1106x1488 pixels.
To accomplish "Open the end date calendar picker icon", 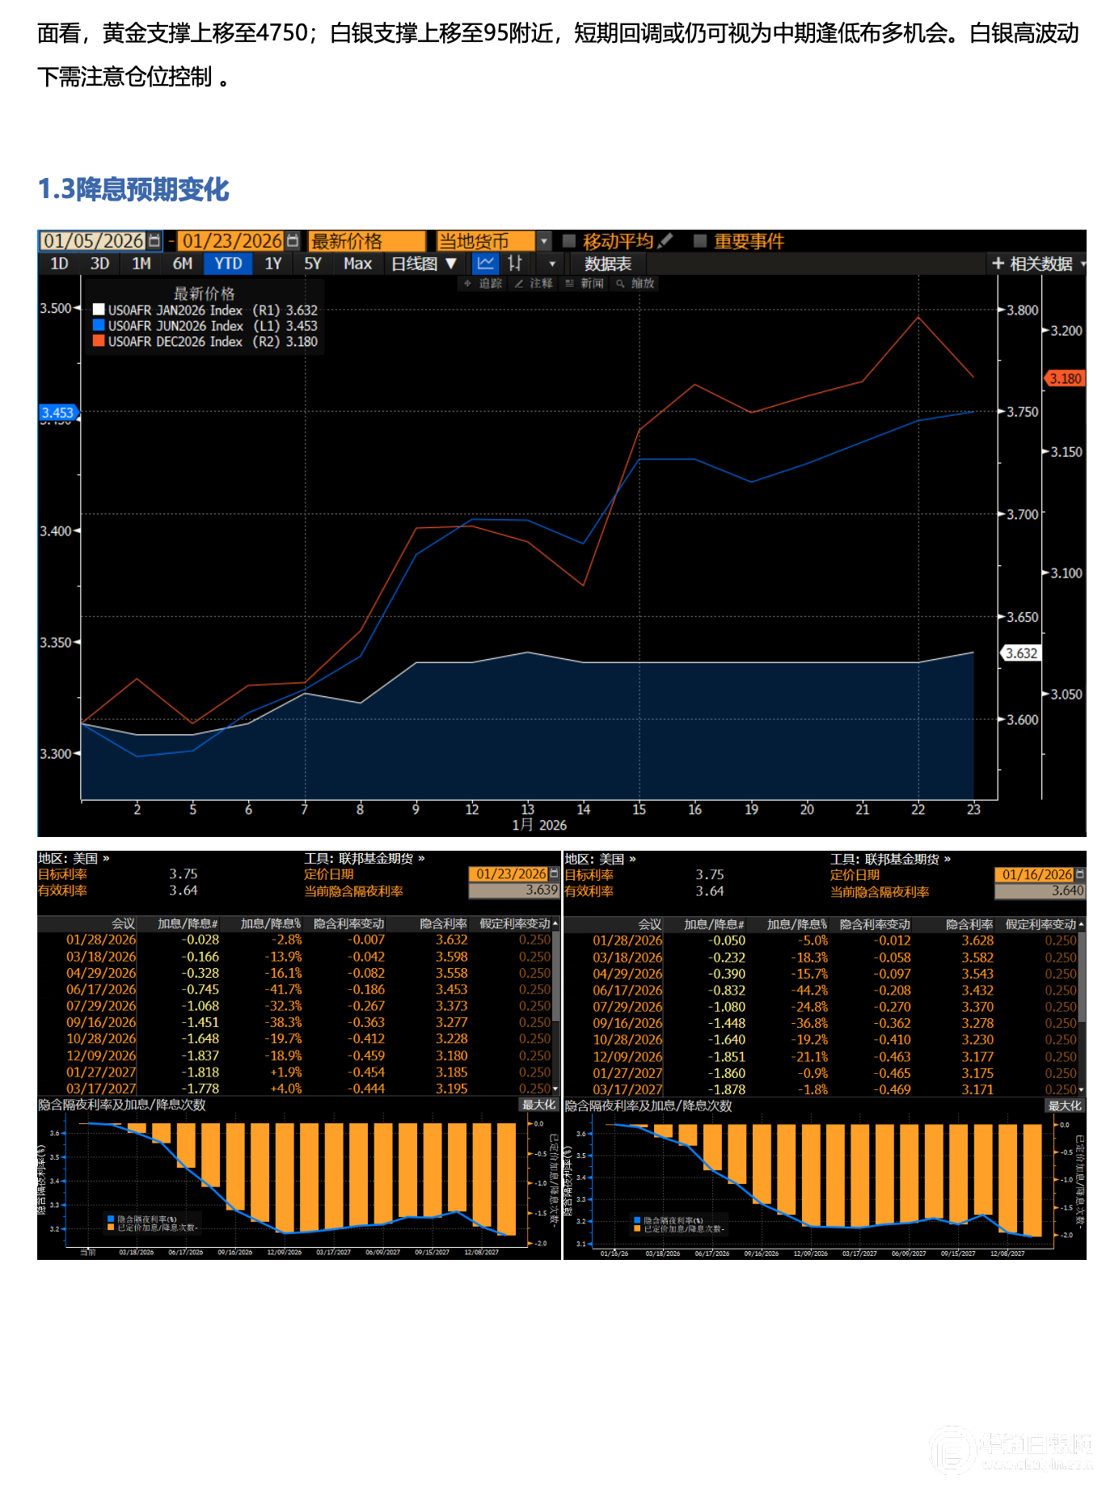I will pyautogui.click(x=293, y=241).
